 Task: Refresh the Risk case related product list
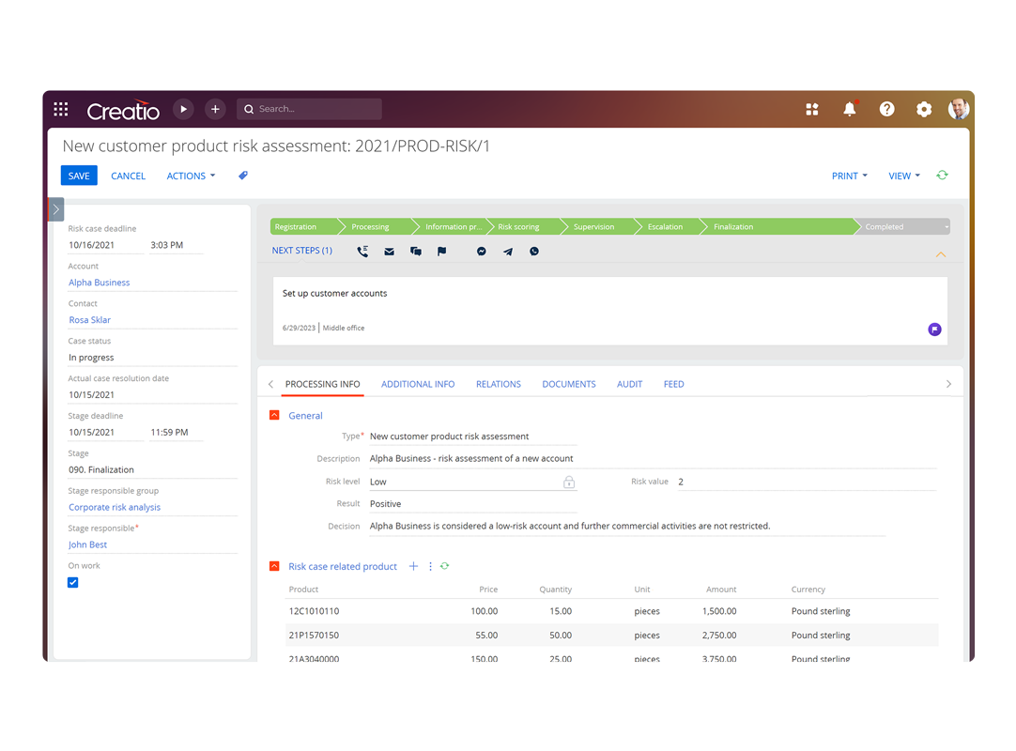[x=444, y=566]
